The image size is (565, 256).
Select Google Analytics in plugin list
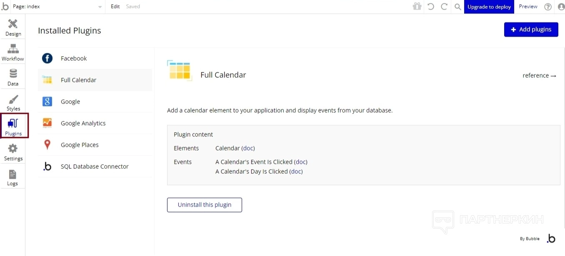pos(83,123)
